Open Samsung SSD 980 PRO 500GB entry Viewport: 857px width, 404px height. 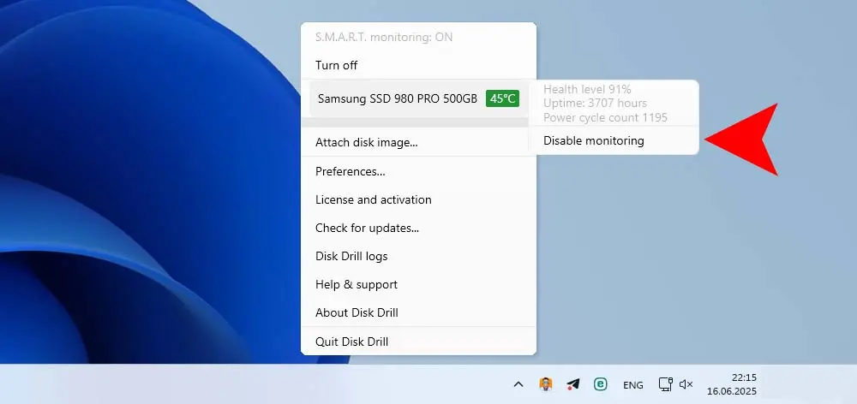[419, 98]
